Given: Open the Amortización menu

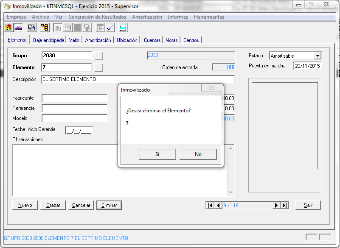Looking at the screenshot, I should [x=147, y=17].
